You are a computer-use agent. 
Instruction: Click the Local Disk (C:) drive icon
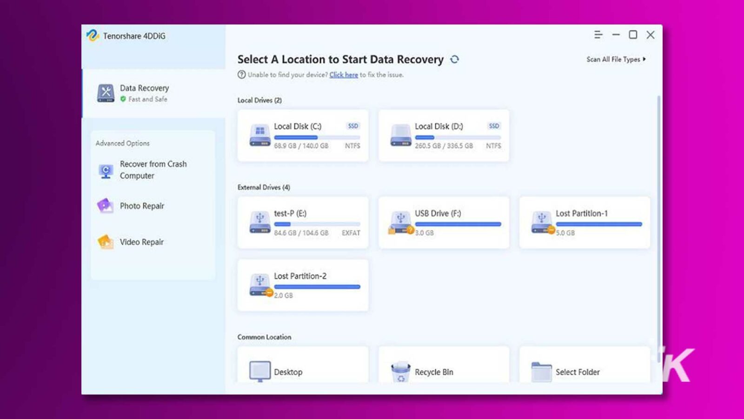coord(260,135)
